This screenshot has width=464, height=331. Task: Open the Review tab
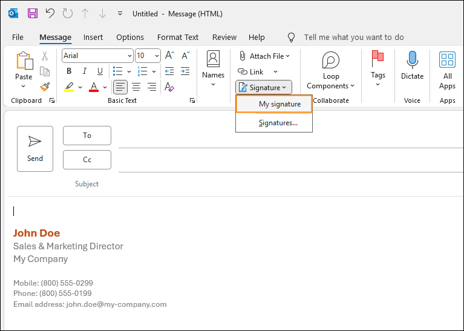pyautogui.click(x=224, y=38)
